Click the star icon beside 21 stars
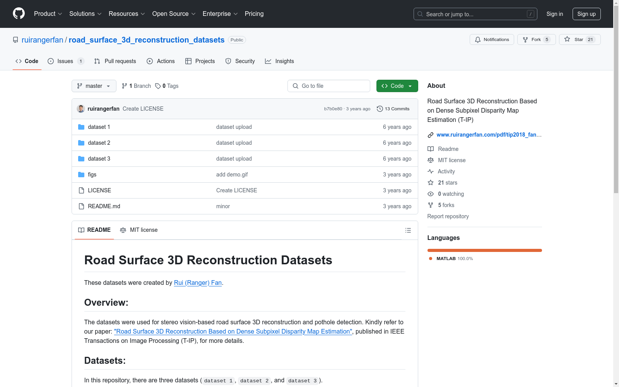Viewport: 619px width, 387px height. tap(431, 183)
